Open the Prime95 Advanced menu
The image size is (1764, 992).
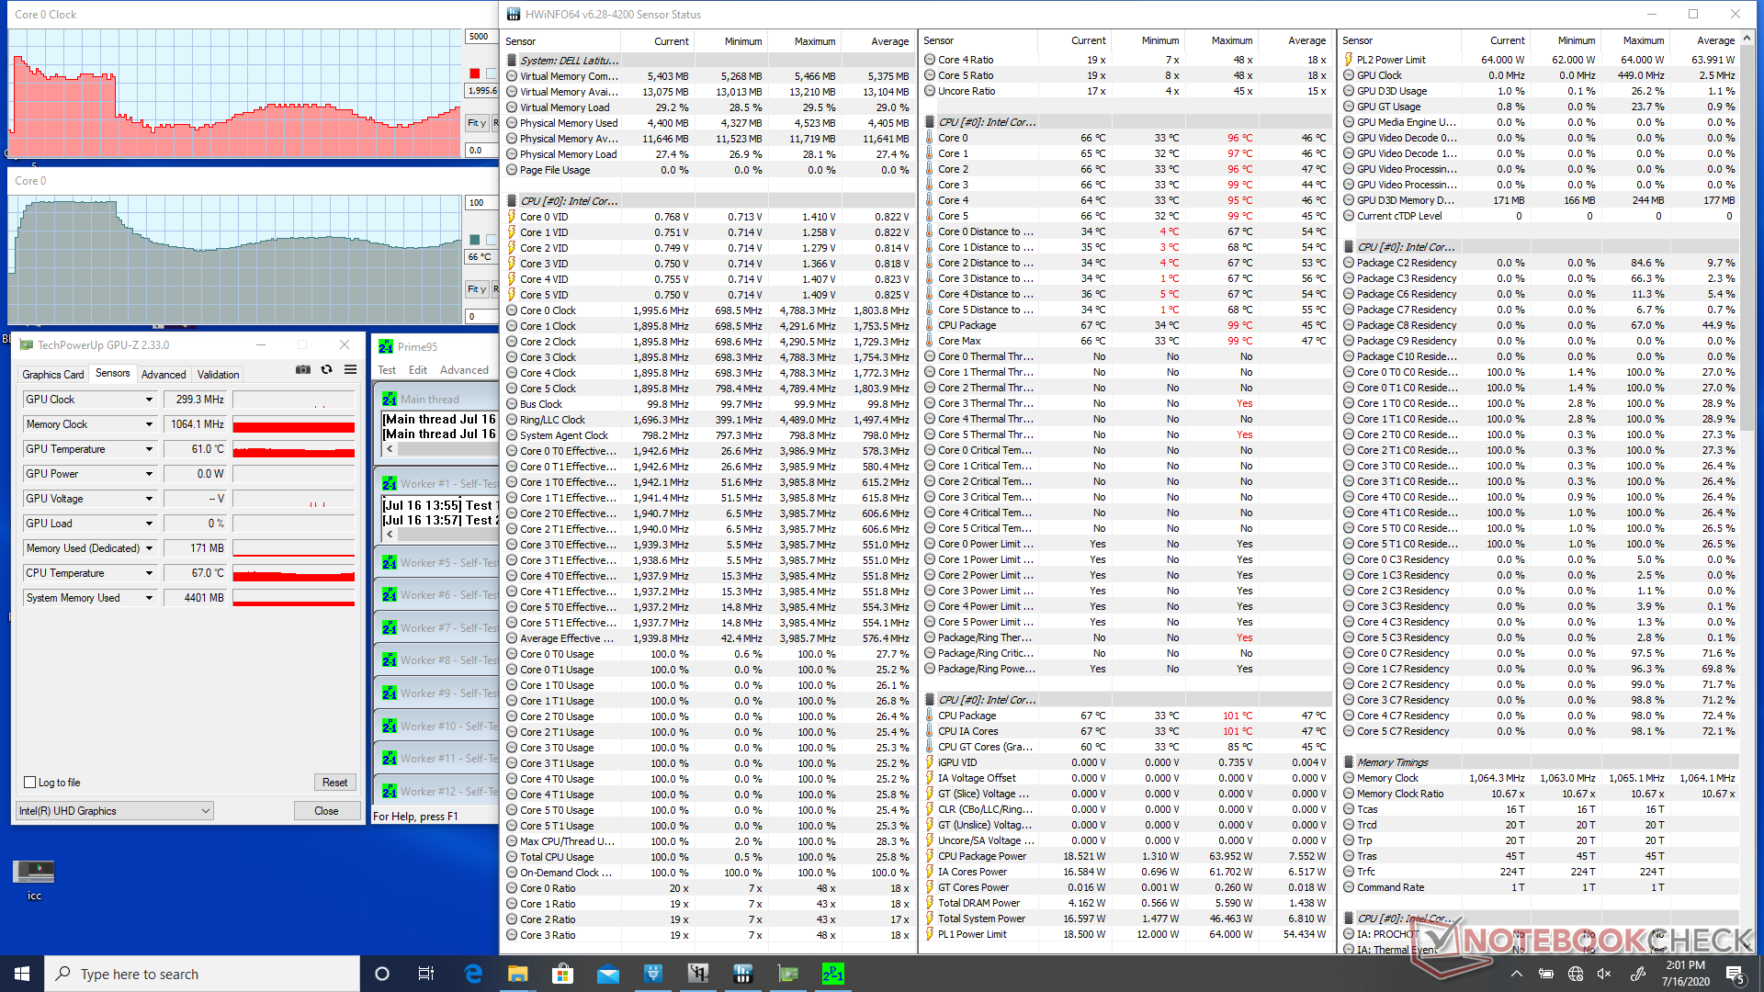tap(464, 370)
